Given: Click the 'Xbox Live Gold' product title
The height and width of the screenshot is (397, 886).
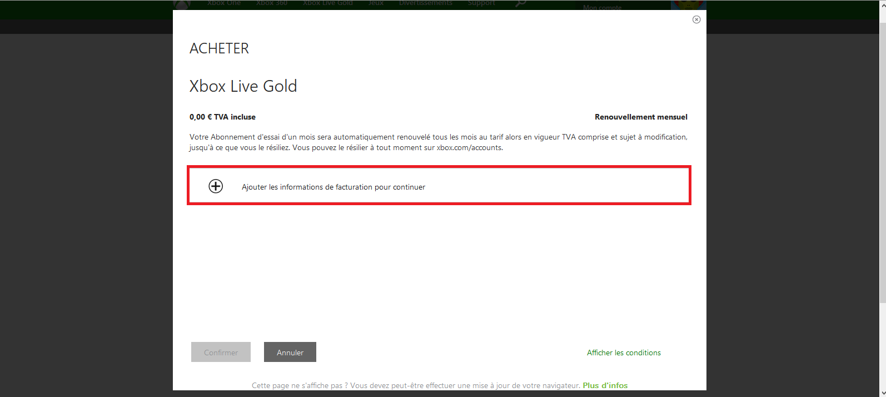Looking at the screenshot, I should (x=243, y=86).
